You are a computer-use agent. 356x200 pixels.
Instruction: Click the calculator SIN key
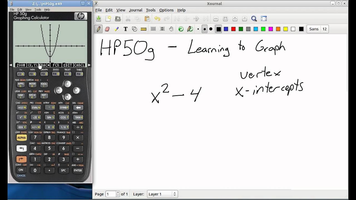(50, 117)
